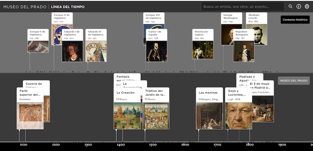Click the Velázquez, Dieg… artist text
Image resolution: width=313 pixels, height=151 pixels.
[x=209, y=99]
